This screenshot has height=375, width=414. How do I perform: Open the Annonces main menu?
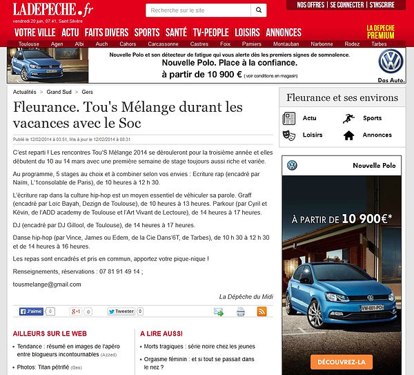pyautogui.click(x=284, y=32)
